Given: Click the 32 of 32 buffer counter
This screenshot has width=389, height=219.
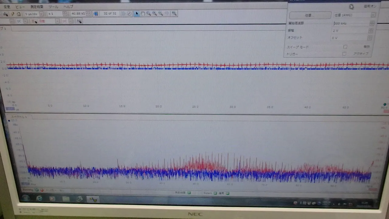Looking at the screenshot, I should coord(110,14).
